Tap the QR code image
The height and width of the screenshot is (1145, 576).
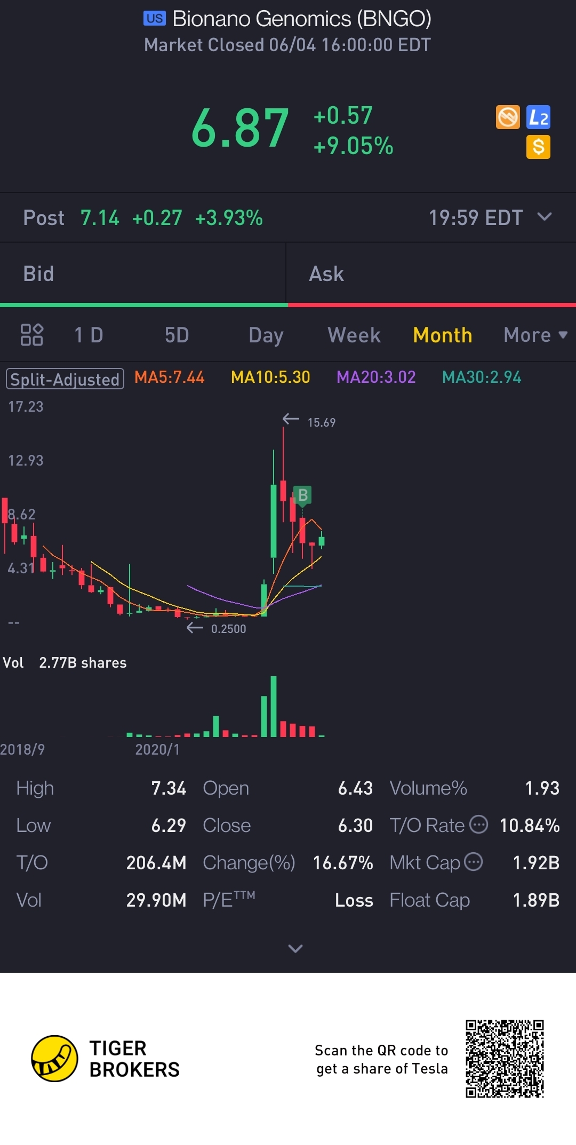click(505, 1059)
